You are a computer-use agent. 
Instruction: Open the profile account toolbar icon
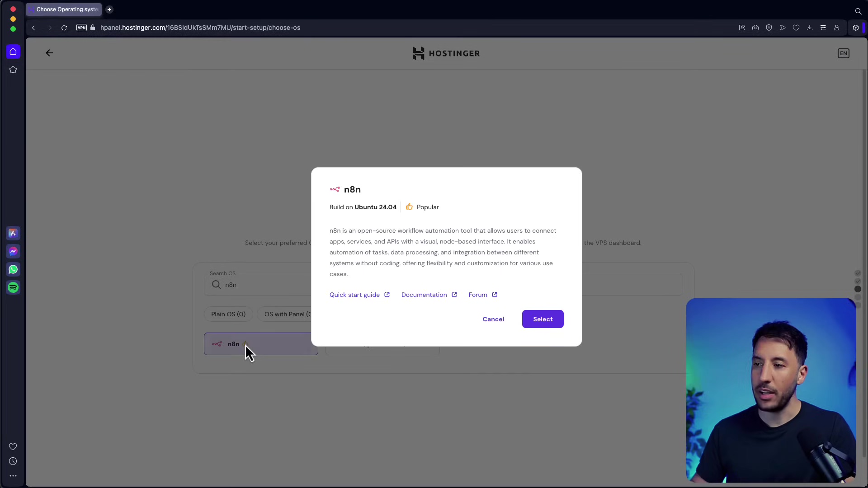tap(837, 28)
